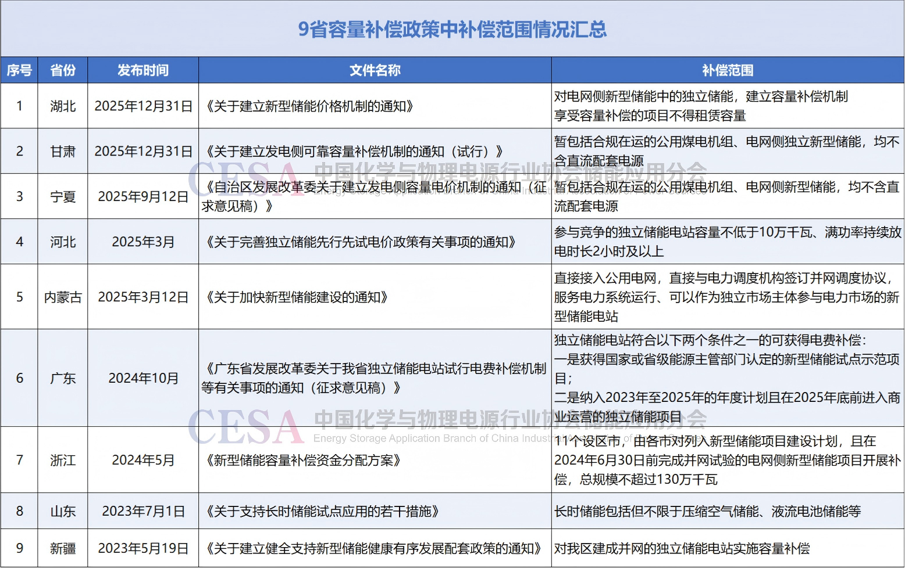Click the 文件名称 column header
Image resolution: width=905 pixels, height=568 pixels.
point(375,70)
